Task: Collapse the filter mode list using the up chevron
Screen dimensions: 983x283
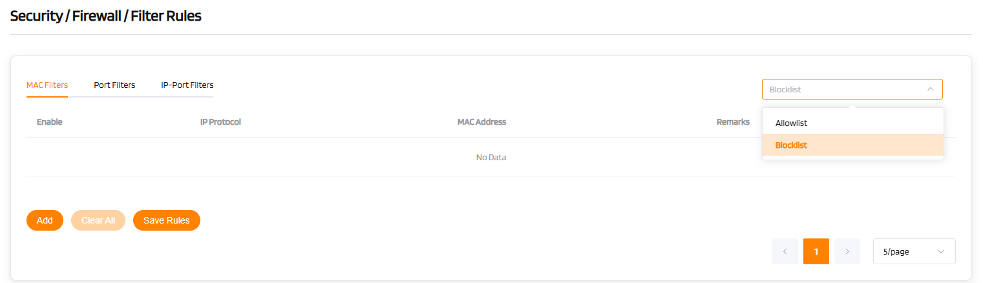Action: [x=930, y=89]
